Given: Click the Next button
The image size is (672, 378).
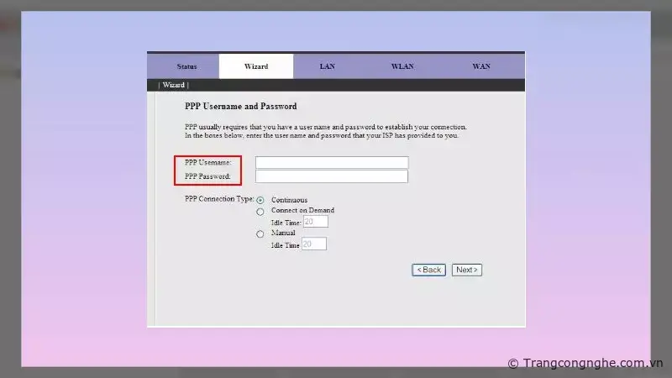Looking at the screenshot, I should point(466,270).
